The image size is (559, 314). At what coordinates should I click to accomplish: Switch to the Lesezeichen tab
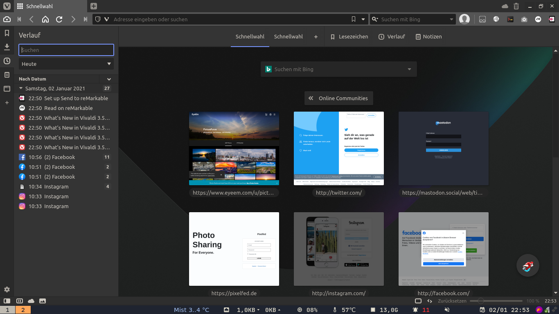(x=349, y=37)
